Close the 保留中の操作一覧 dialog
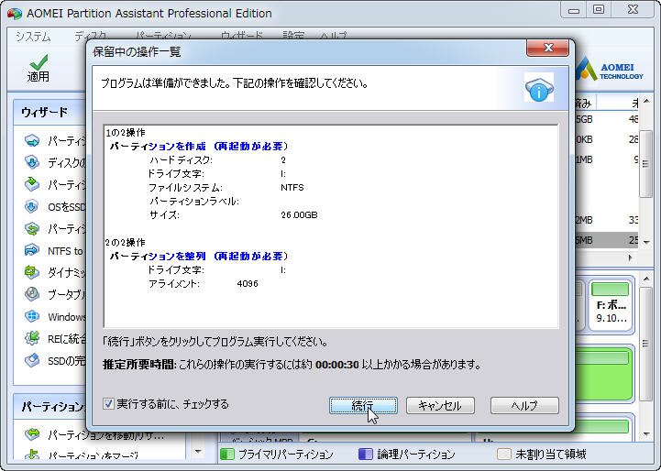The width and height of the screenshot is (661, 471). (547, 48)
